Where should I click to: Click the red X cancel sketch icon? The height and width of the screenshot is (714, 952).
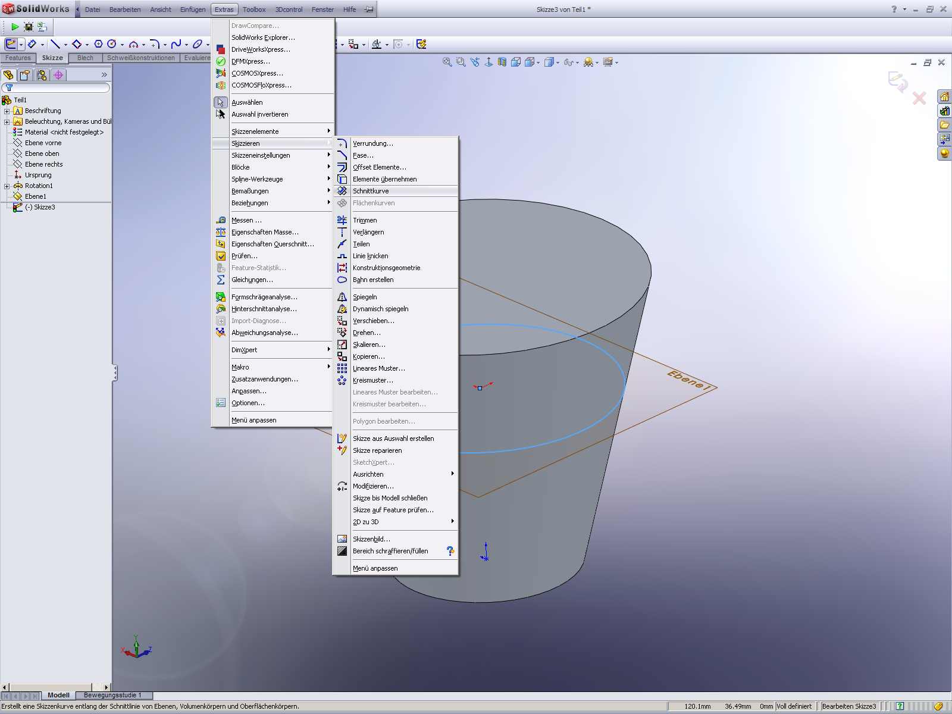(919, 98)
